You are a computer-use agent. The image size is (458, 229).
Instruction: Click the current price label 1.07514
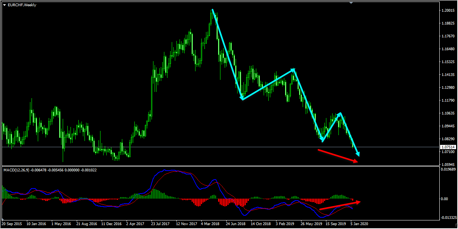point(448,147)
